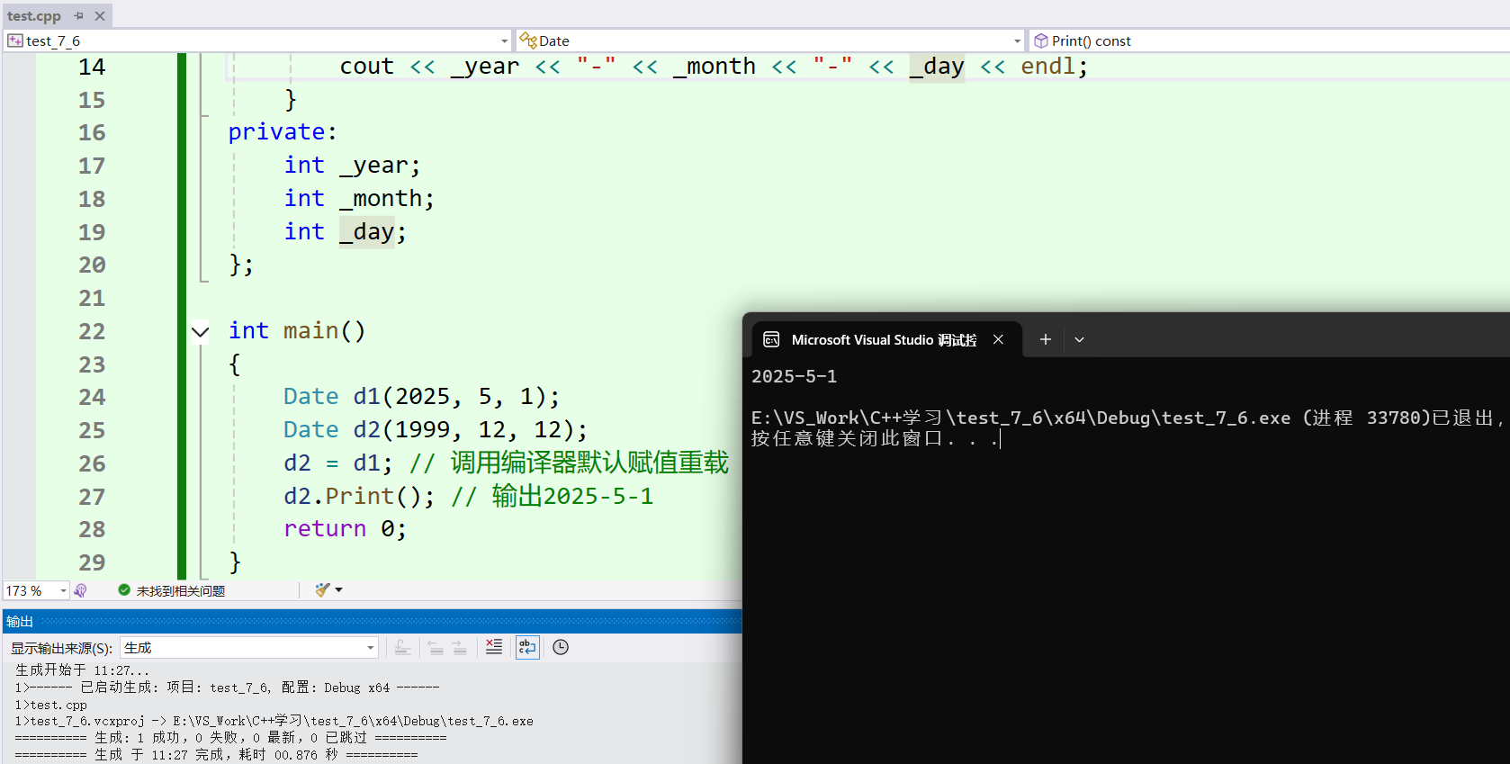Click the 按任意键关闭此窗口 prompt in console
1510x764 pixels.
pyautogui.click(x=875, y=438)
